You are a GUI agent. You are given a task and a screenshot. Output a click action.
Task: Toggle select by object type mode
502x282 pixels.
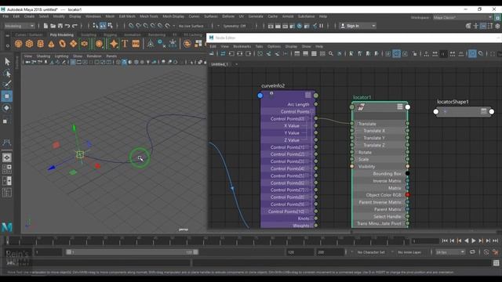[103, 26]
